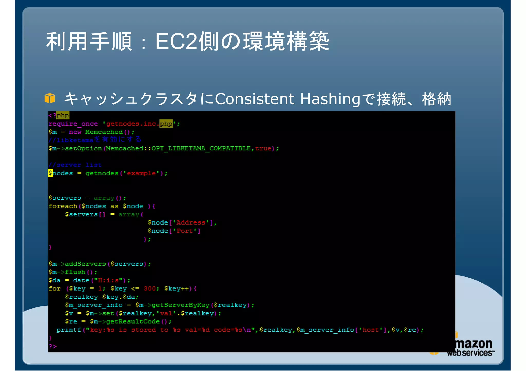Click the foreach $nodes as $node line
The image size is (526, 371).
[x=102, y=206]
